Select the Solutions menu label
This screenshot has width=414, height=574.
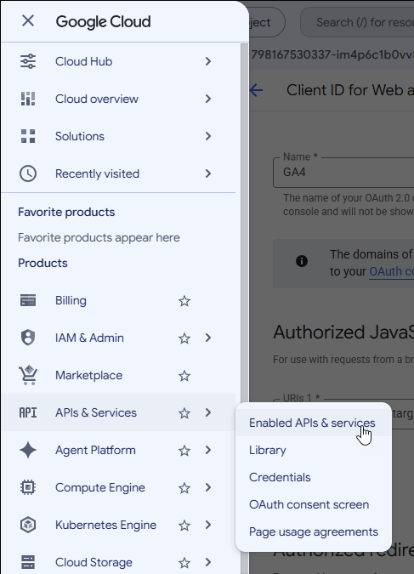coord(80,136)
